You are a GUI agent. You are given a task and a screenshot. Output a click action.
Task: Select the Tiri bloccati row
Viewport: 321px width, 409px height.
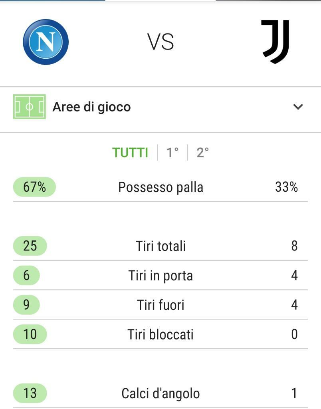pyautogui.click(x=160, y=334)
